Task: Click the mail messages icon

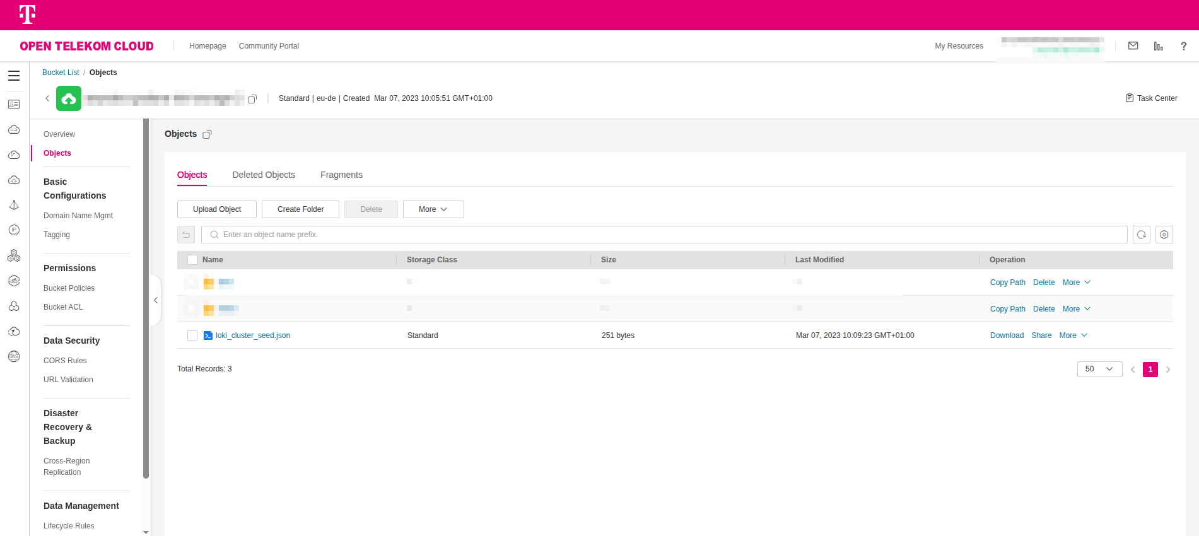Action: click(x=1133, y=46)
